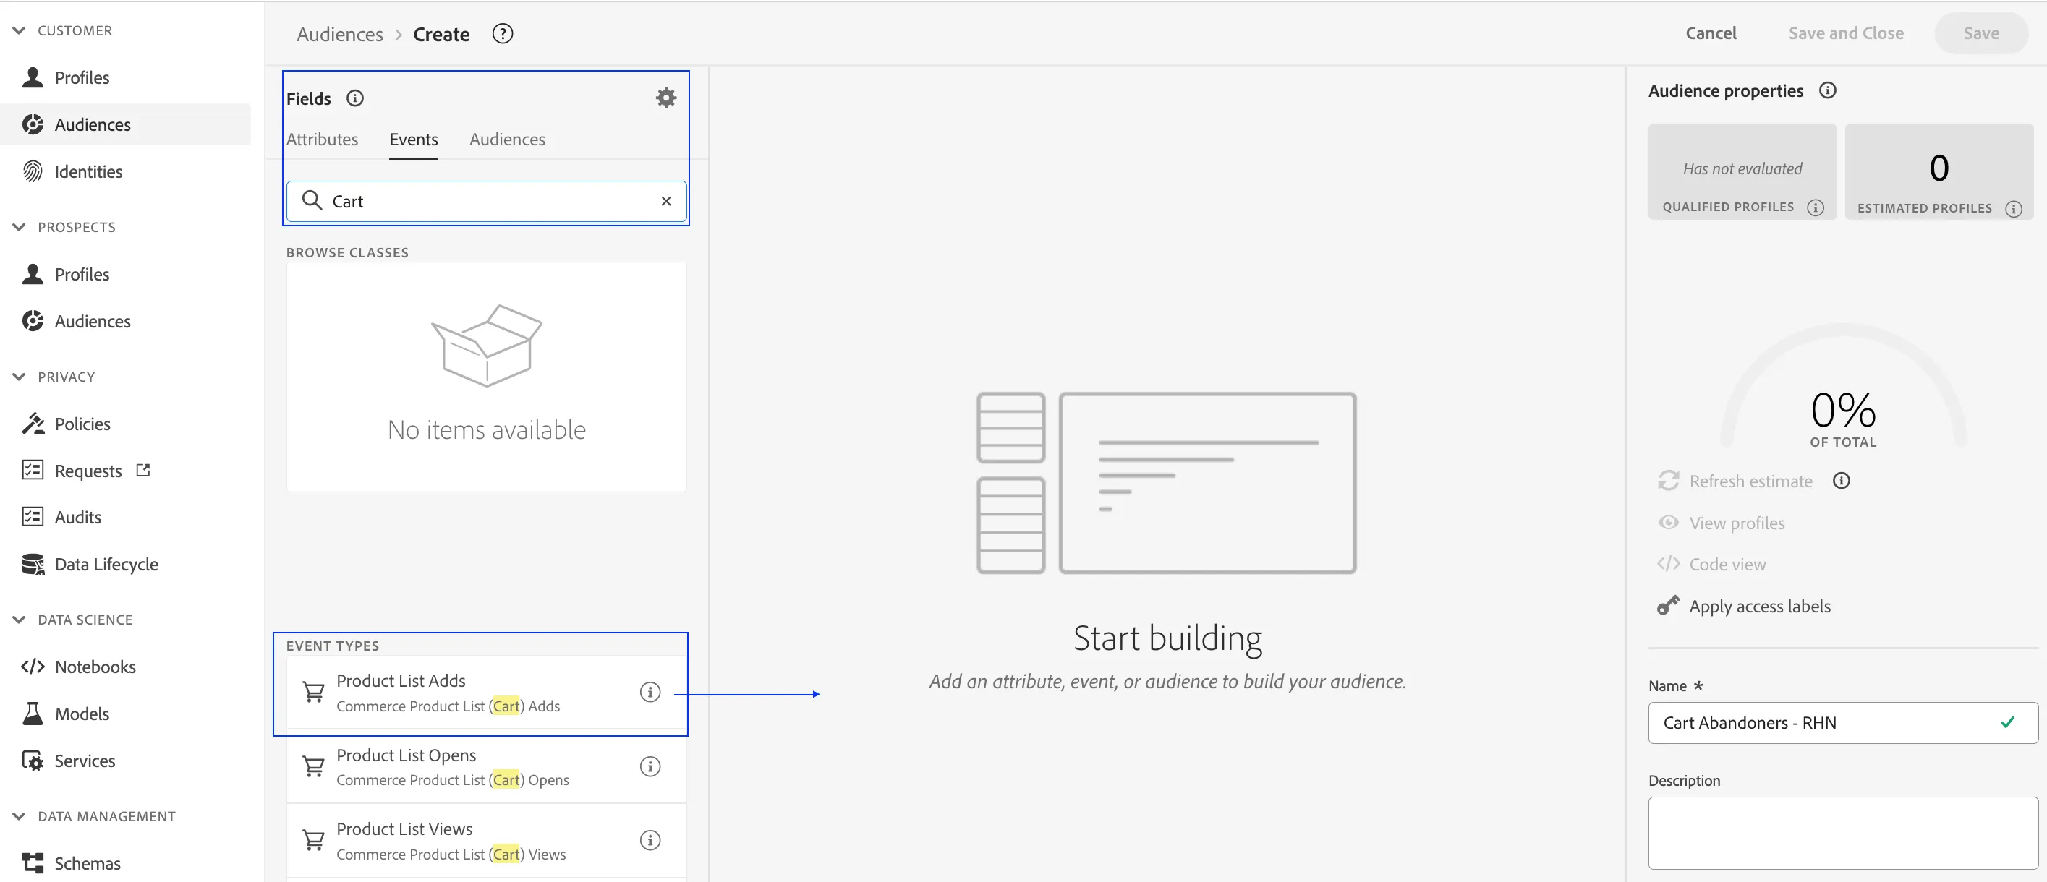This screenshot has height=882, width=2047.
Task: Click the Requests external link icon
Action: point(143,470)
